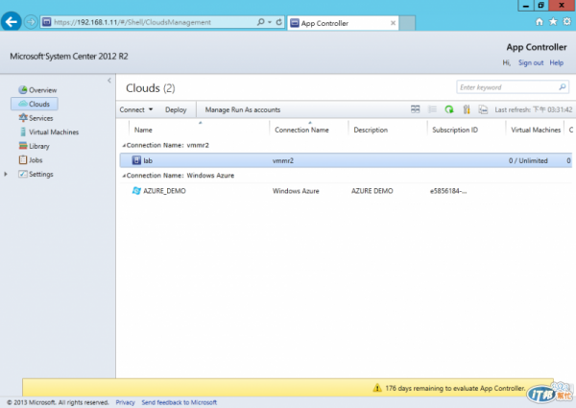Screen dimensions: 576x408
Task: Click the Clouds (2) page heading
Action: click(151, 88)
